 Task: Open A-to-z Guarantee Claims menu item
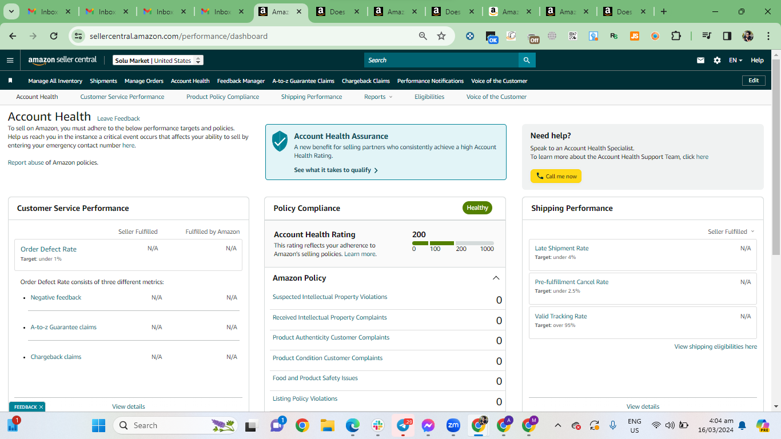pyautogui.click(x=303, y=81)
